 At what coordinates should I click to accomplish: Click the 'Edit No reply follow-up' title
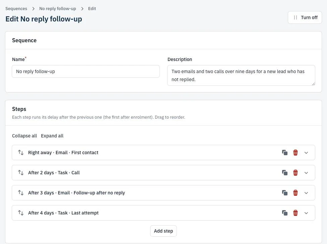[x=44, y=19]
